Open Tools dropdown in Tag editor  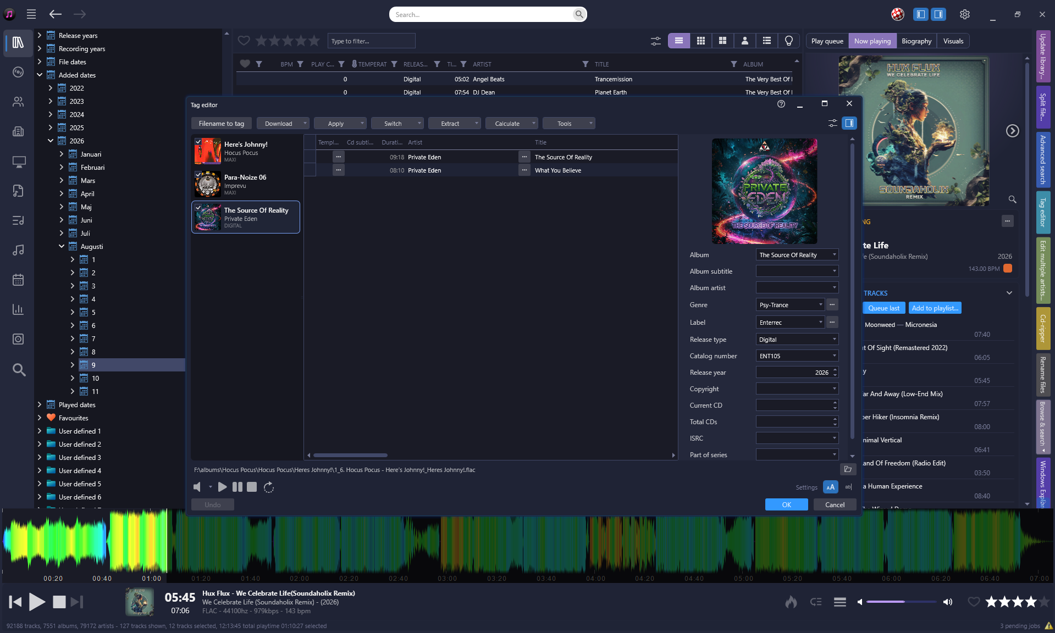tap(568, 123)
